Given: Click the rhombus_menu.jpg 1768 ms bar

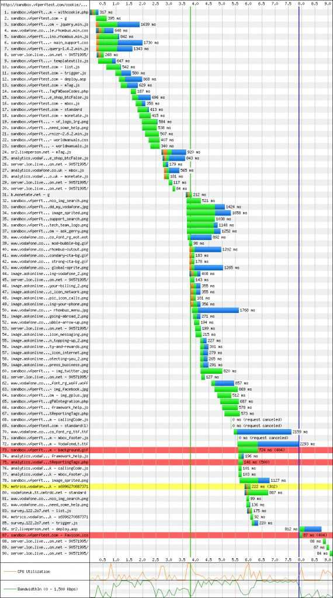Looking at the screenshot, I should click(x=216, y=310).
